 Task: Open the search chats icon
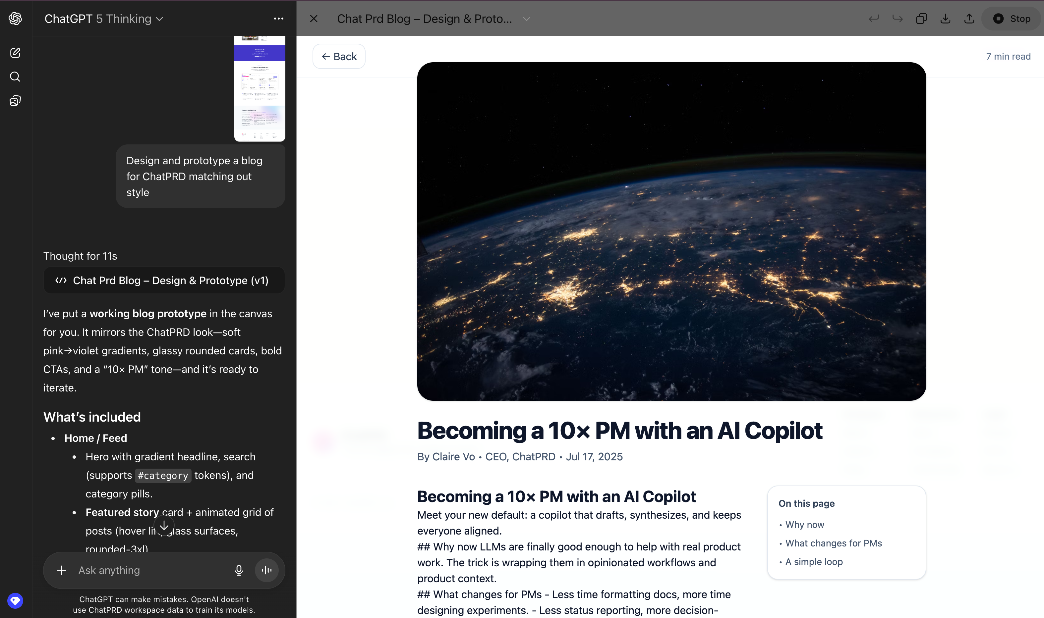point(15,77)
